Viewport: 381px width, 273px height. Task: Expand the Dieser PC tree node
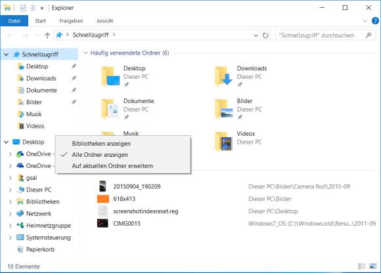[10, 190]
